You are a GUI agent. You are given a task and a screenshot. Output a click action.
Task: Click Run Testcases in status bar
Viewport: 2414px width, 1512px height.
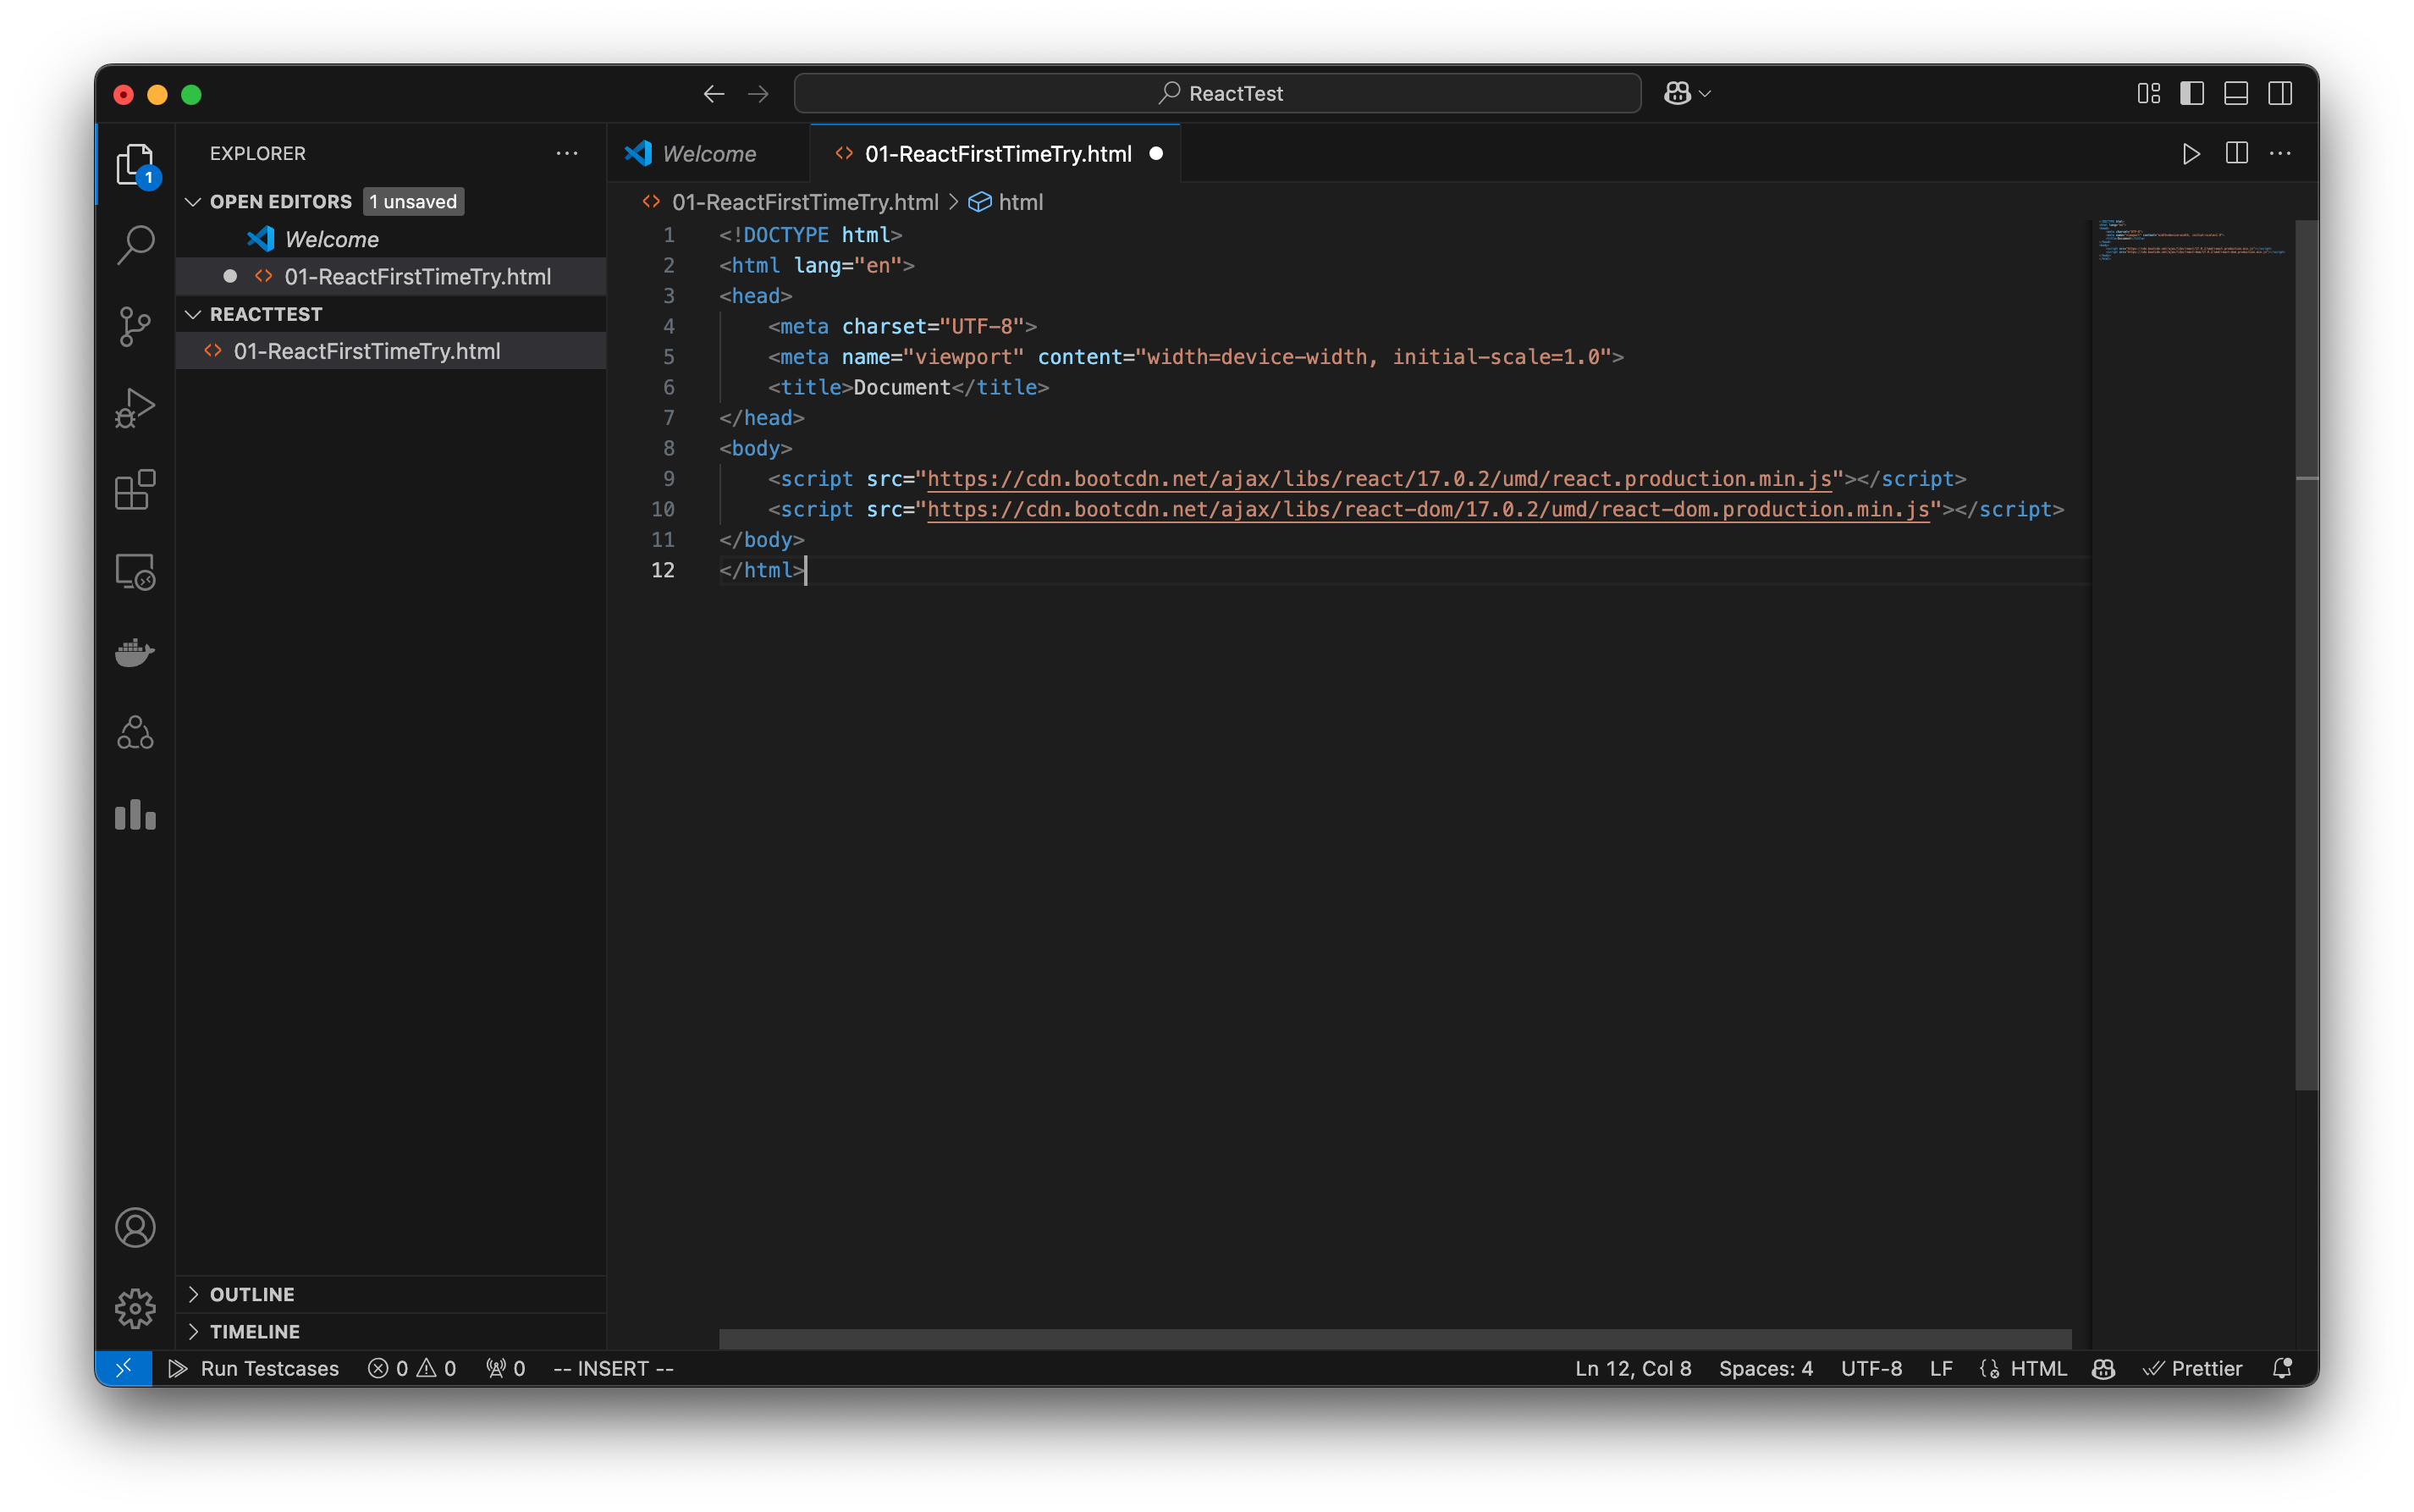[253, 1368]
